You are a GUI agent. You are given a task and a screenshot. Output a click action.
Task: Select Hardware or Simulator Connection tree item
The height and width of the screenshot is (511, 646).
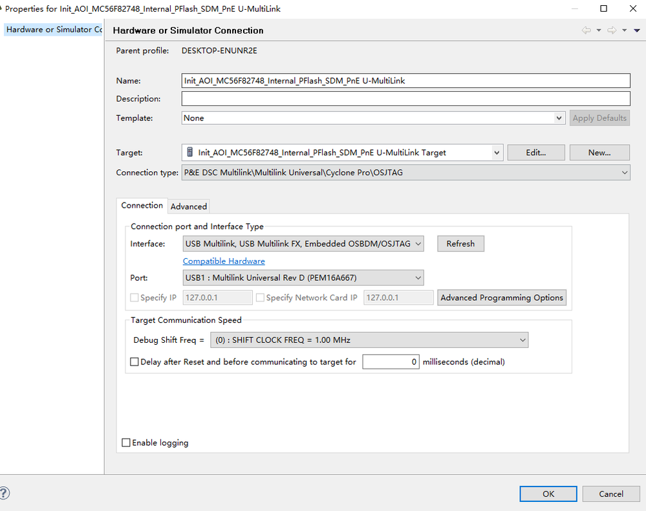point(53,30)
